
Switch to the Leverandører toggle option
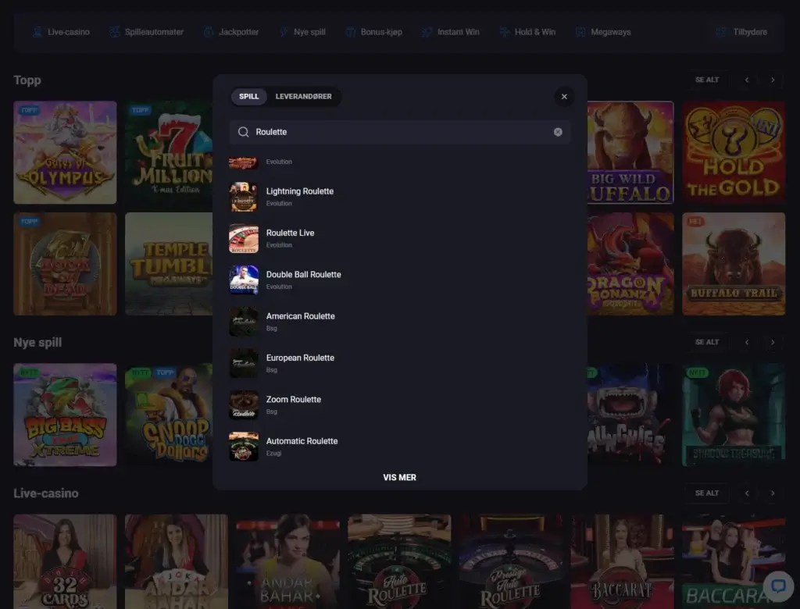point(303,97)
